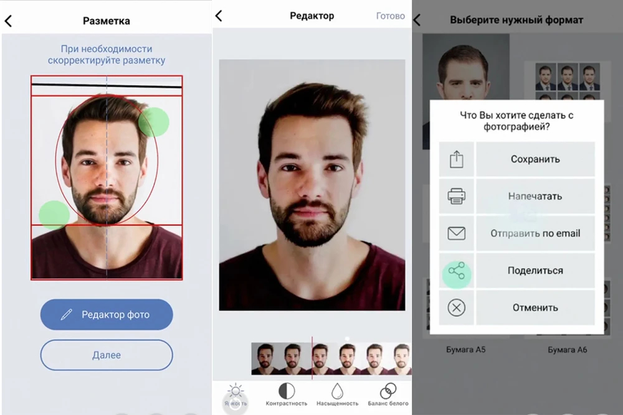Click the red marker on brightness strip
Screen dimensions: 623x415
click(x=312, y=358)
